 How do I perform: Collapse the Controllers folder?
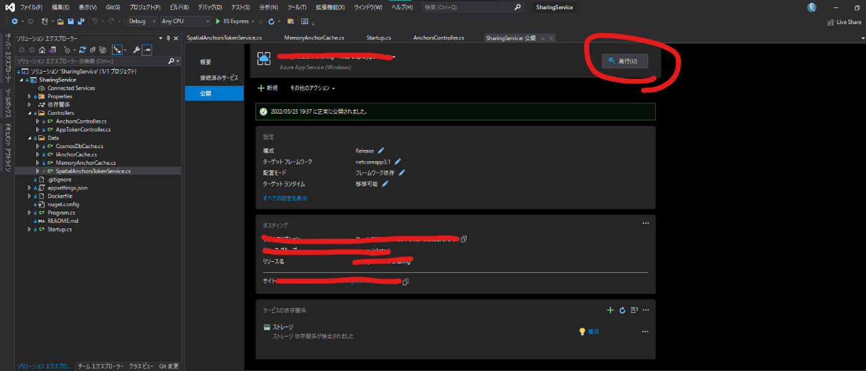pos(29,113)
